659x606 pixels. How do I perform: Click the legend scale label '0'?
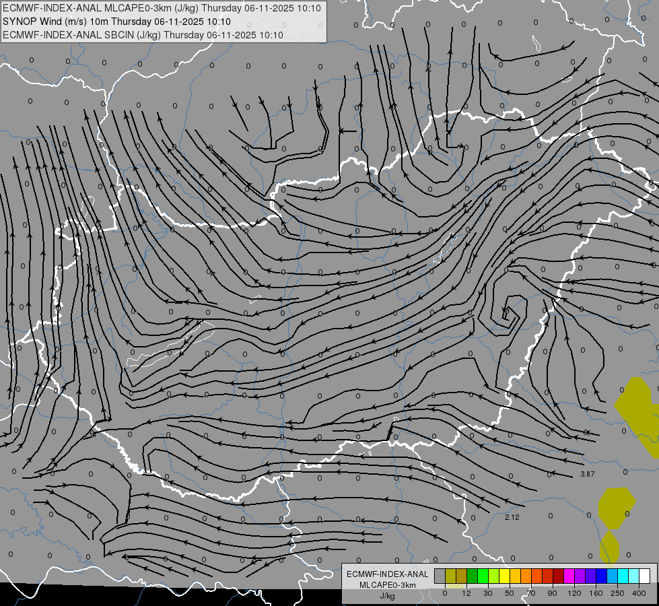pos(445,593)
